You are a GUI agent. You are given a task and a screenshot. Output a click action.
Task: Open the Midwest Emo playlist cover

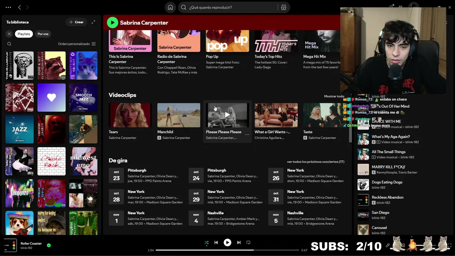coord(83,161)
